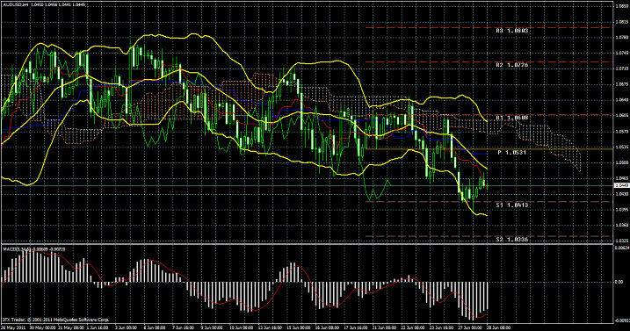Click the P 1.0531 pivot label
The image size is (630, 331).
511,153
